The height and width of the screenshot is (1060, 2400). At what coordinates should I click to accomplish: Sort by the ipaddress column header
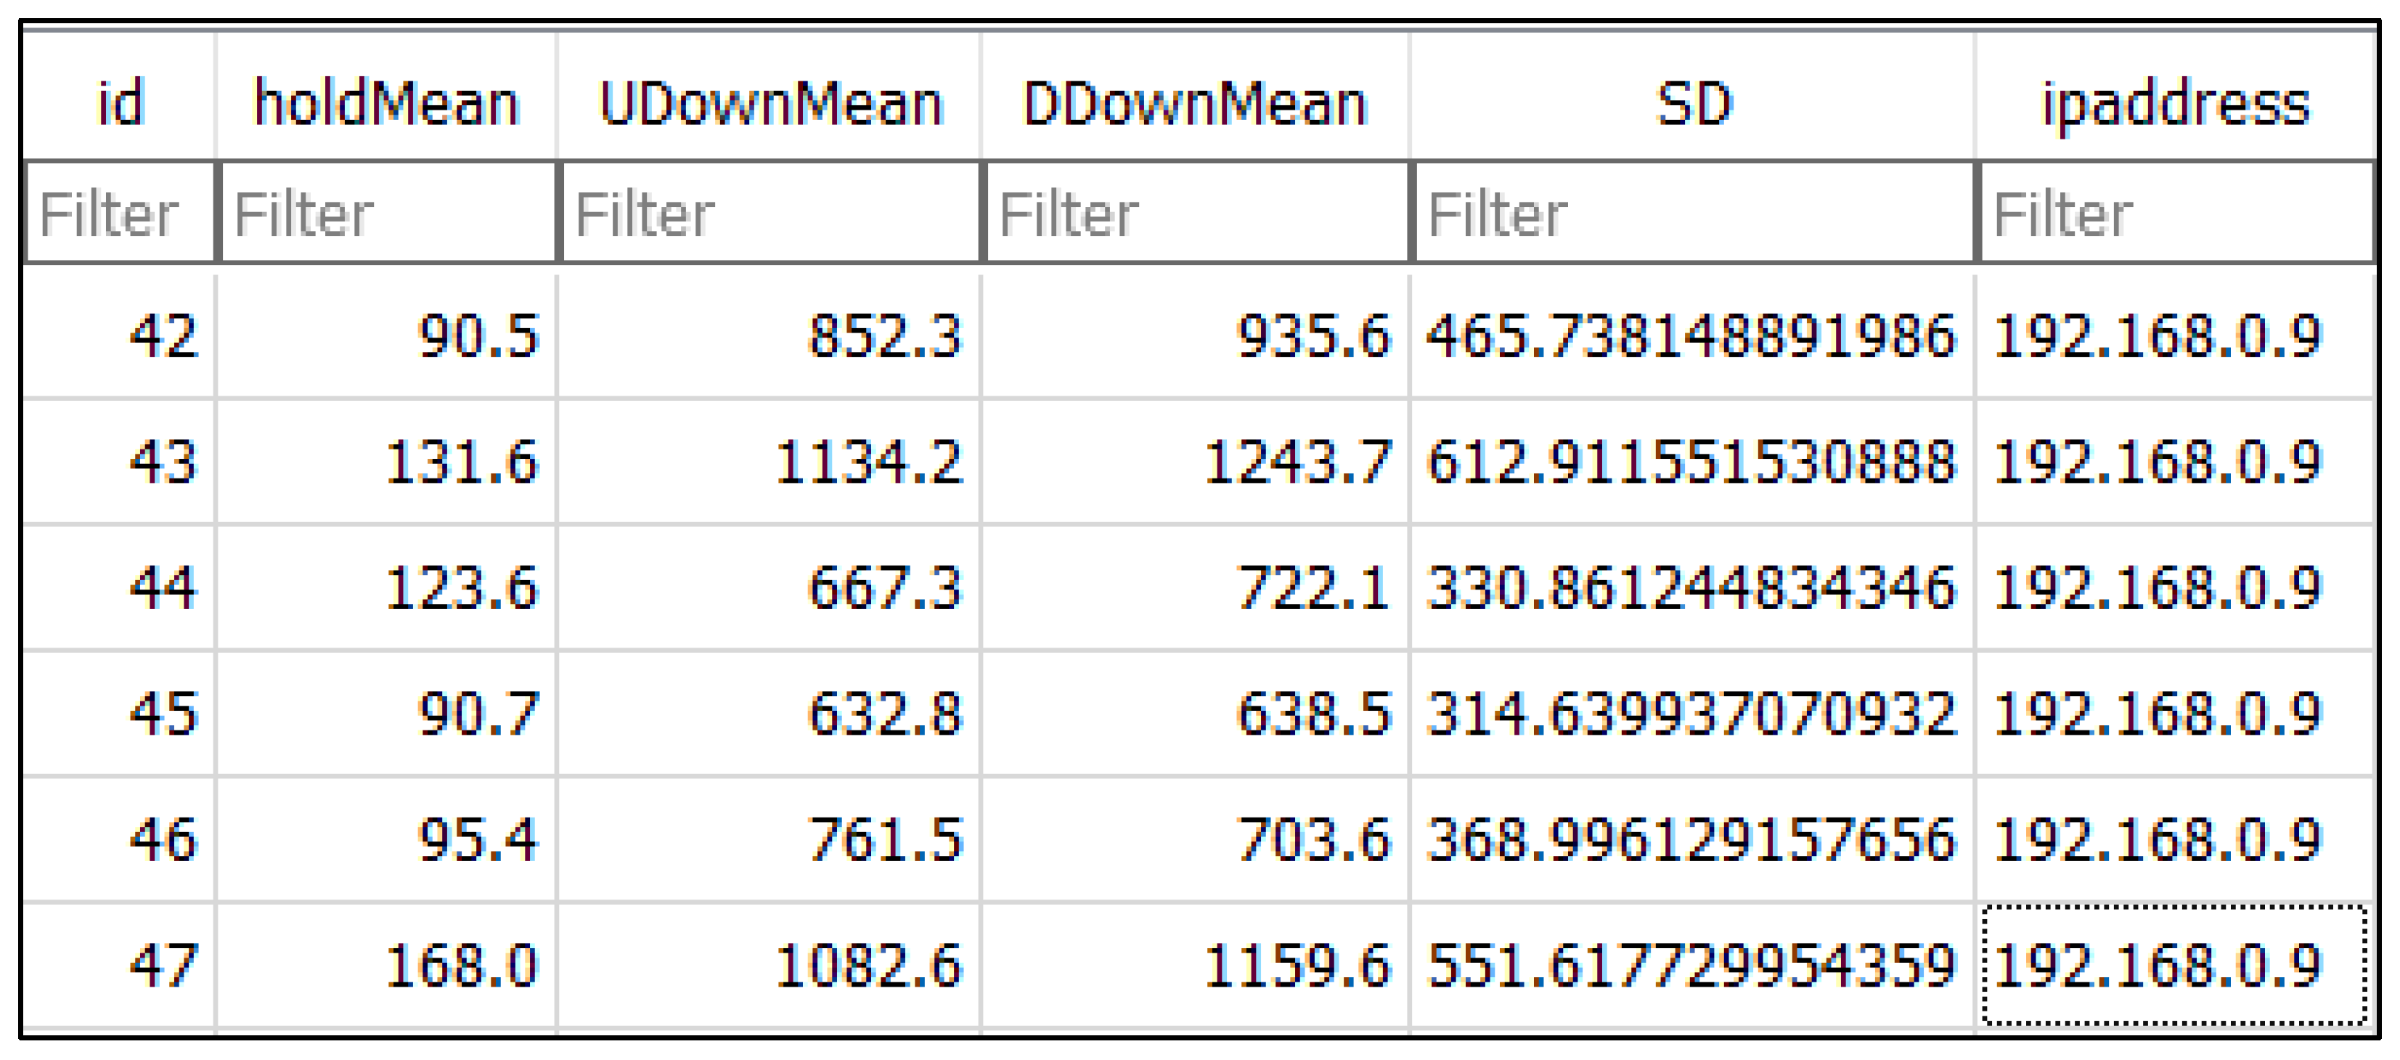click(x=2176, y=102)
